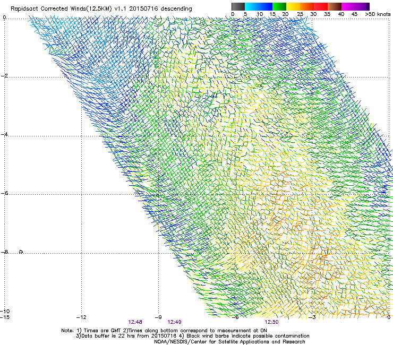Click the "Rapidscat Corrected Winds(12.5KM)" title text
Image resolution: width=393 pixels, height=345 pixels.
[61, 9]
